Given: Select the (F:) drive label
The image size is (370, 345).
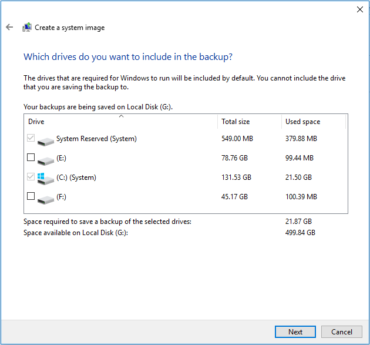Looking at the screenshot, I should [x=61, y=197].
